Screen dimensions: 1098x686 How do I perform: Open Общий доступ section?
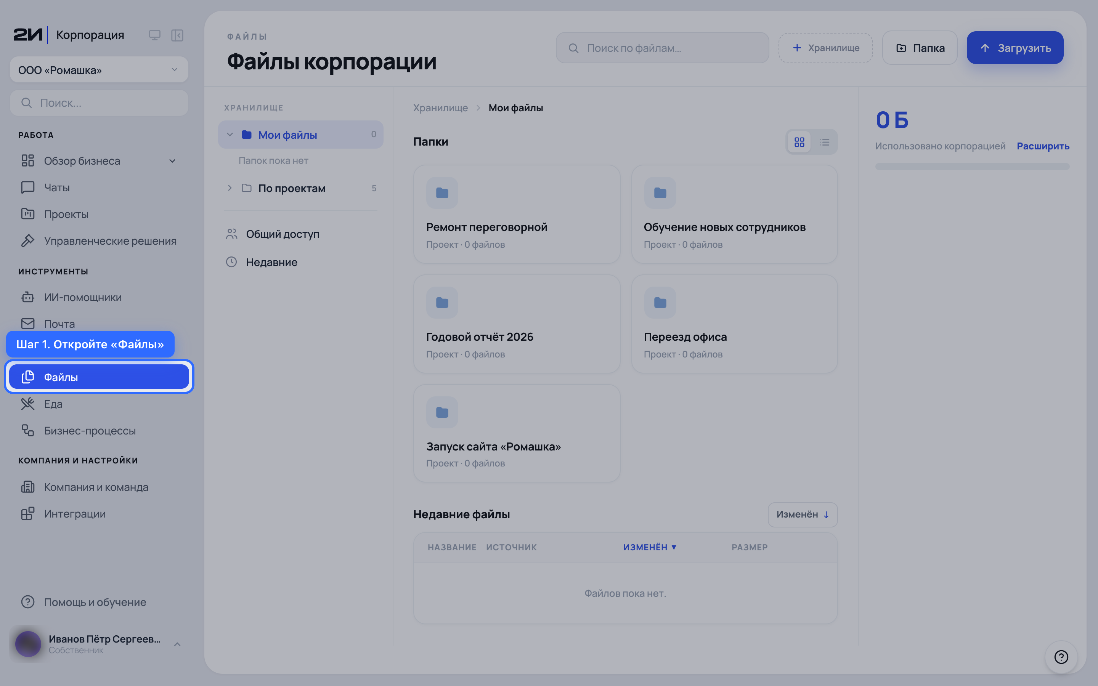tap(300, 234)
